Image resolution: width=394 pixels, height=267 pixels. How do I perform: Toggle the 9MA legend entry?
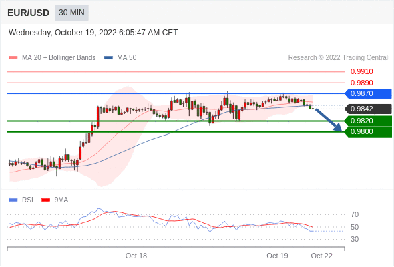(55, 200)
